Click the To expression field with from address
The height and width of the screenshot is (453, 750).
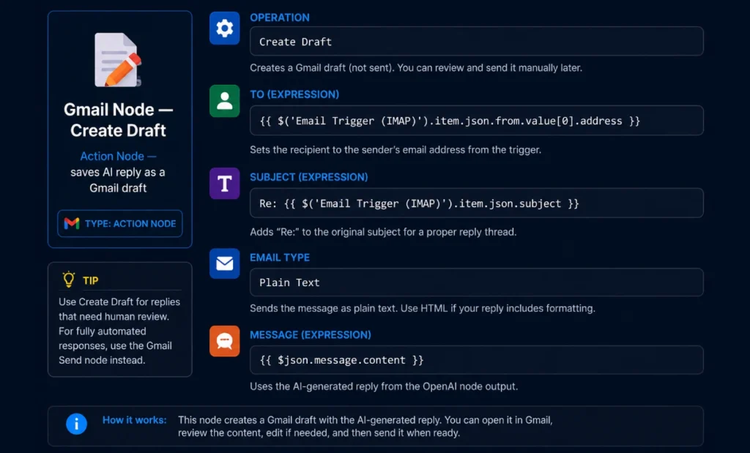(x=476, y=121)
